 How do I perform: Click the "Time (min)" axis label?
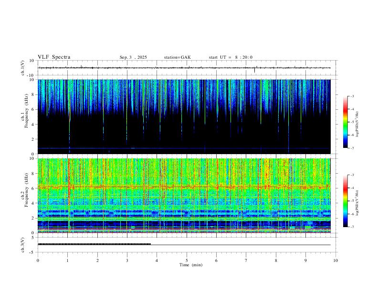point(191,265)
